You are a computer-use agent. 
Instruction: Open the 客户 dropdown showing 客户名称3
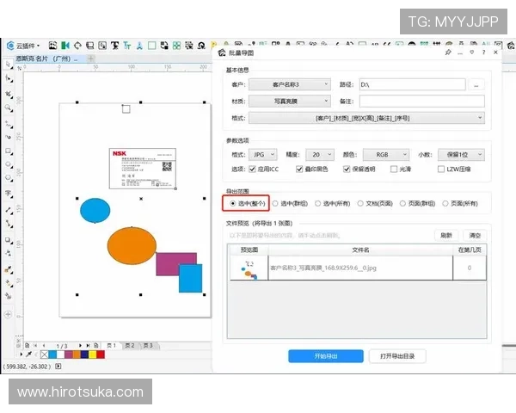pyautogui.click(x=290, y=84)
